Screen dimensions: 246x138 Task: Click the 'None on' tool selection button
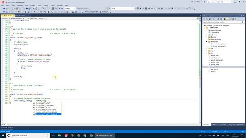click(104, 12)
